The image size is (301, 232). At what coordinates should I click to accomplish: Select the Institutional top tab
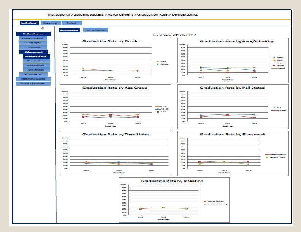pyautogui.click(x=29, y=23)
